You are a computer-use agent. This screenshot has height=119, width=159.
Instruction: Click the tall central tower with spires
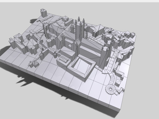pyautogui.click(x=80, y=29)
